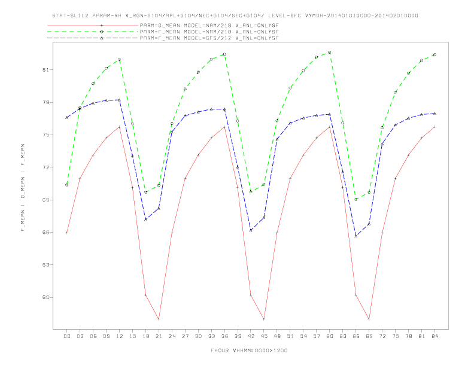Click x-axis tick label 63

coord(343,336)
